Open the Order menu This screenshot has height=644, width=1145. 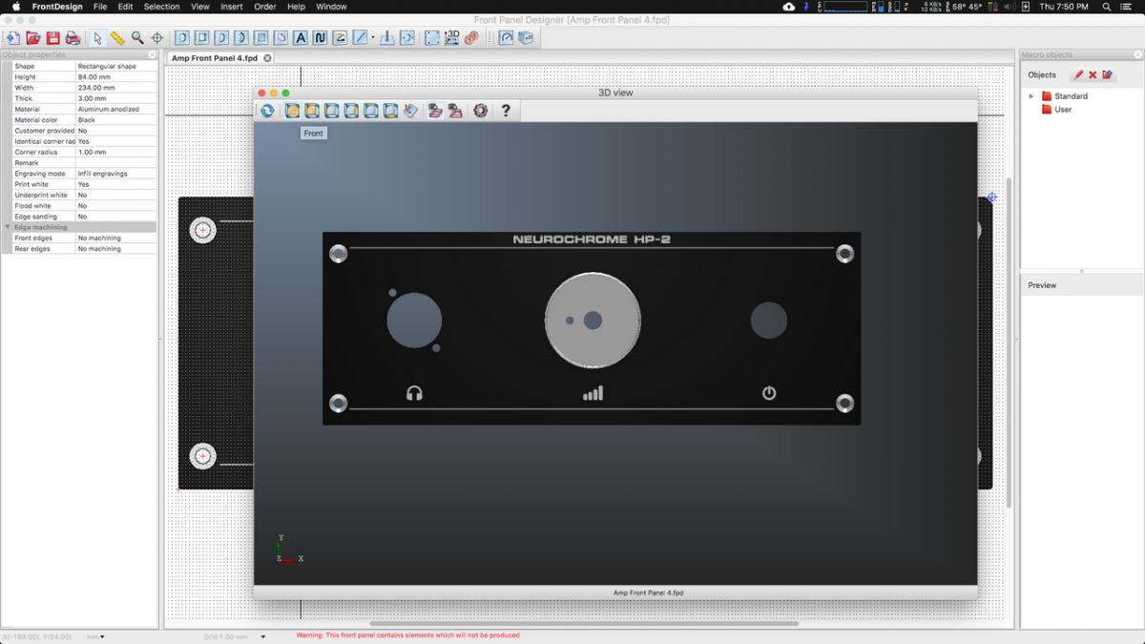click(264, 7)
